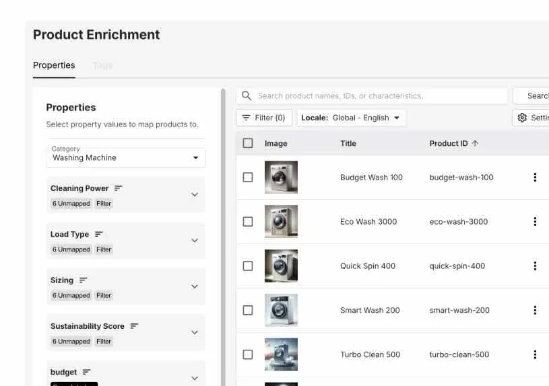Click the sort icon next to Load Type
The width and height of the screenshot is (549, 386).
[x=99, y=234]
